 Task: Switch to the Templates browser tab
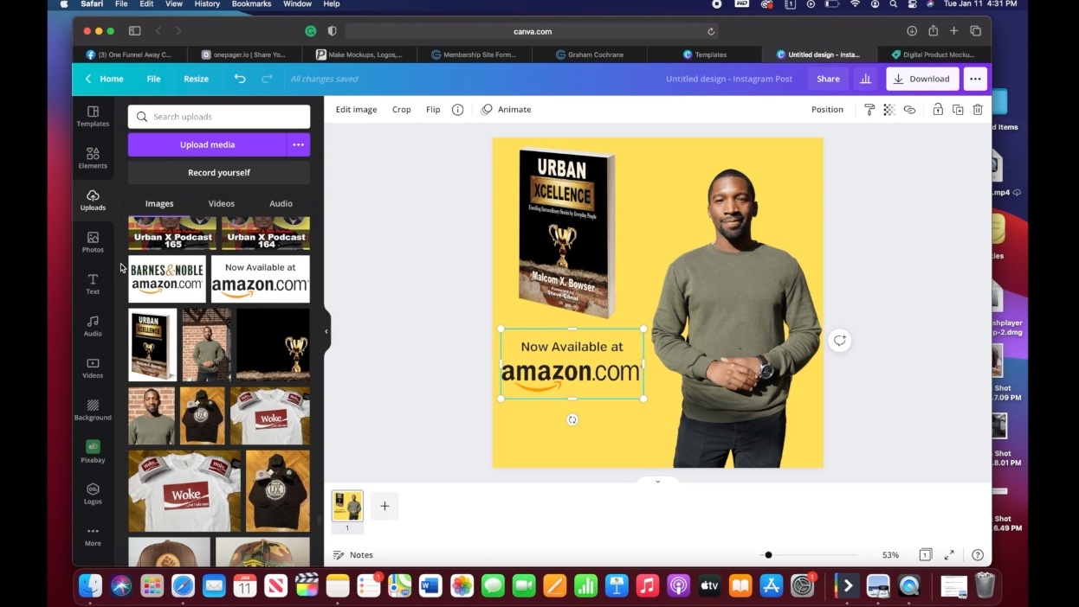coord(705,54)
